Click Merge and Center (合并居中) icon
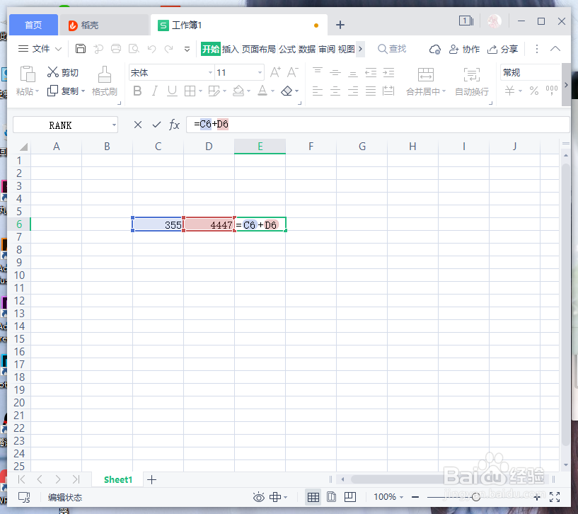 pos(426,74)
